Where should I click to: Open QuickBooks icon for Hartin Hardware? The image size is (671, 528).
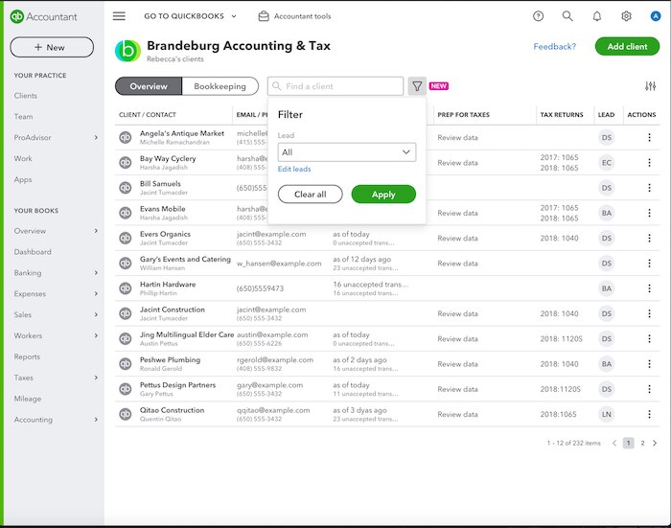click(126, 288)
